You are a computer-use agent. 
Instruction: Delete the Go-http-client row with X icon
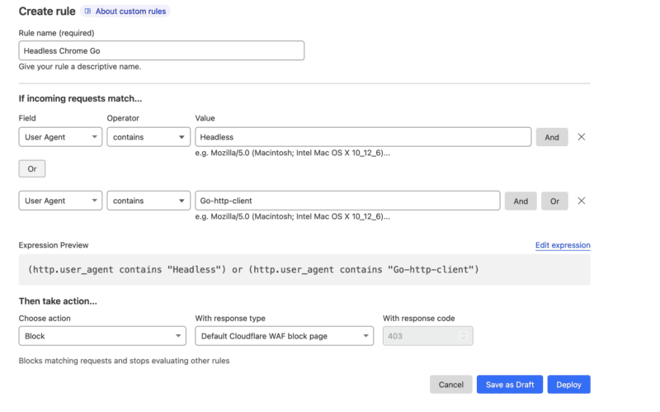pos(582,201)
